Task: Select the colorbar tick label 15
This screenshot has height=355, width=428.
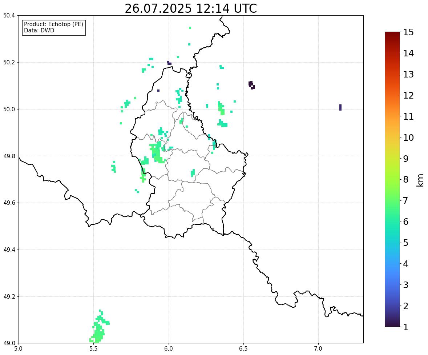Action: (x=408, y=32)
